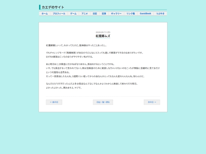
Task: Click the line starting EXTRA解放は
Action: point(70,57)
